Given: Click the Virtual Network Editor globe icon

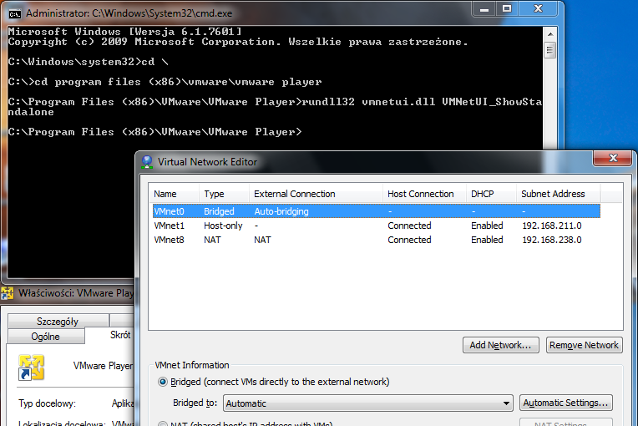Looking at the screenshot, I should point(147,162).
